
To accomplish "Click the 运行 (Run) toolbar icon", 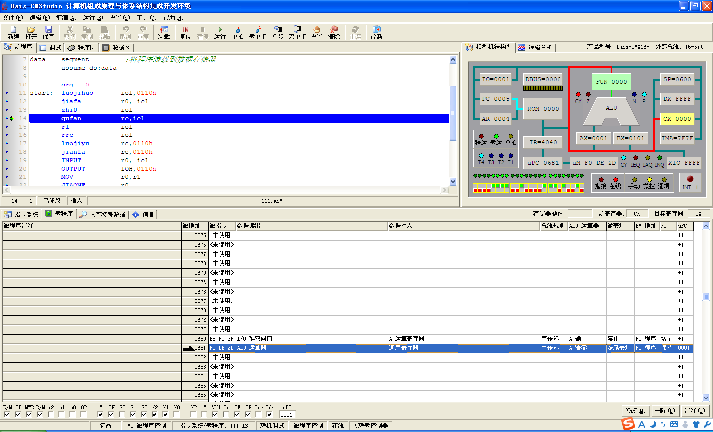I will click(x=220, y=33).
